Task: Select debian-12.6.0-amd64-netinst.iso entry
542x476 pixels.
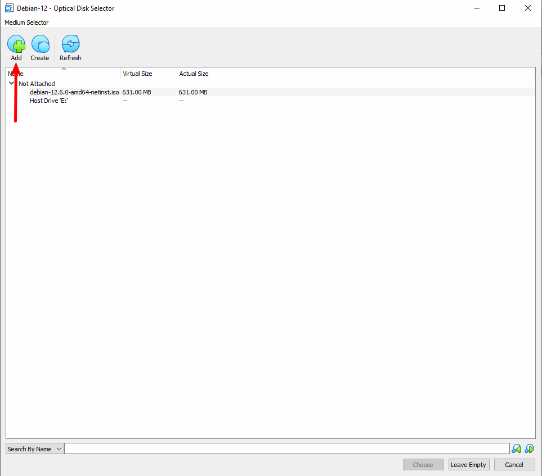Action: click(74, 92)
